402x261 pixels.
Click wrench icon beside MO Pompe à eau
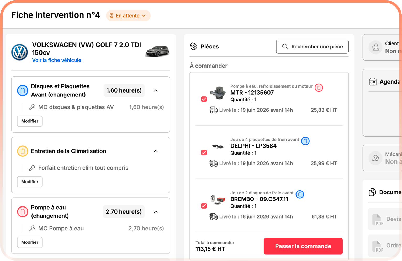coord(32,229)
